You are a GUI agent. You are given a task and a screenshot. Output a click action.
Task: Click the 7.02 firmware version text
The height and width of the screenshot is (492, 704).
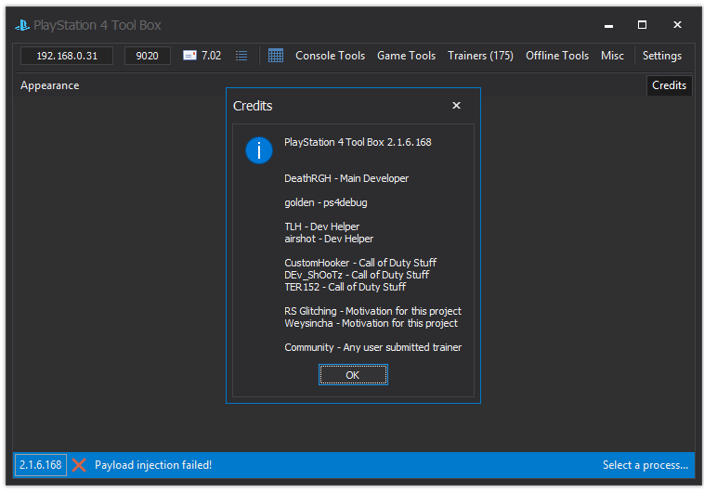pyautogui.click(x=211, y=56)
